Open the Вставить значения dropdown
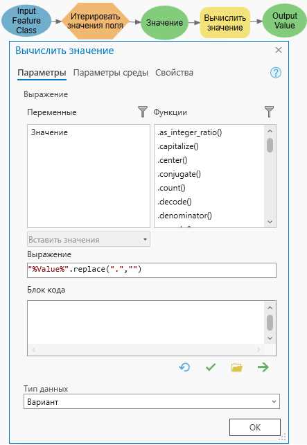This screenshot has width=307, height=445. coord(89,240)
